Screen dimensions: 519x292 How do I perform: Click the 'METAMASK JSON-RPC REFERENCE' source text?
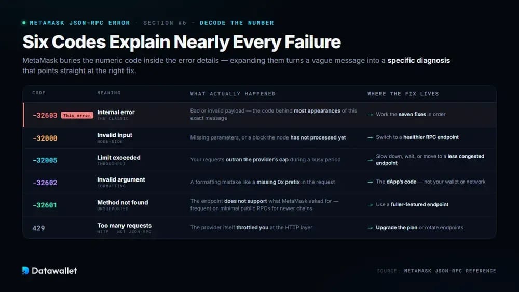pos(450,271)
